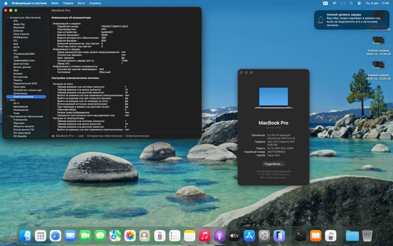Open the Music app in the Dock
Image resolution: width=393 pixels, height=246 pixels.
click(204, 235)
